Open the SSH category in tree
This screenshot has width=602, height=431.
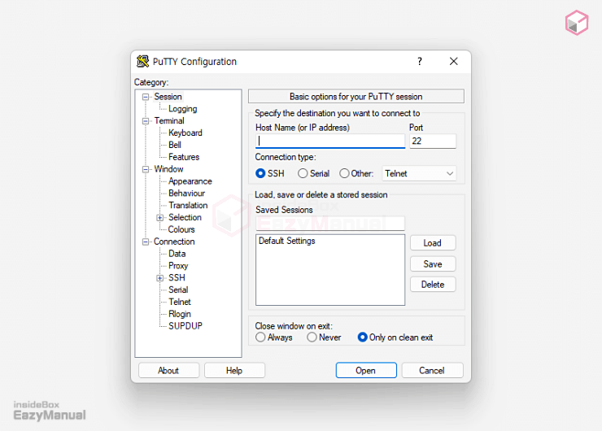click(177, 277)
